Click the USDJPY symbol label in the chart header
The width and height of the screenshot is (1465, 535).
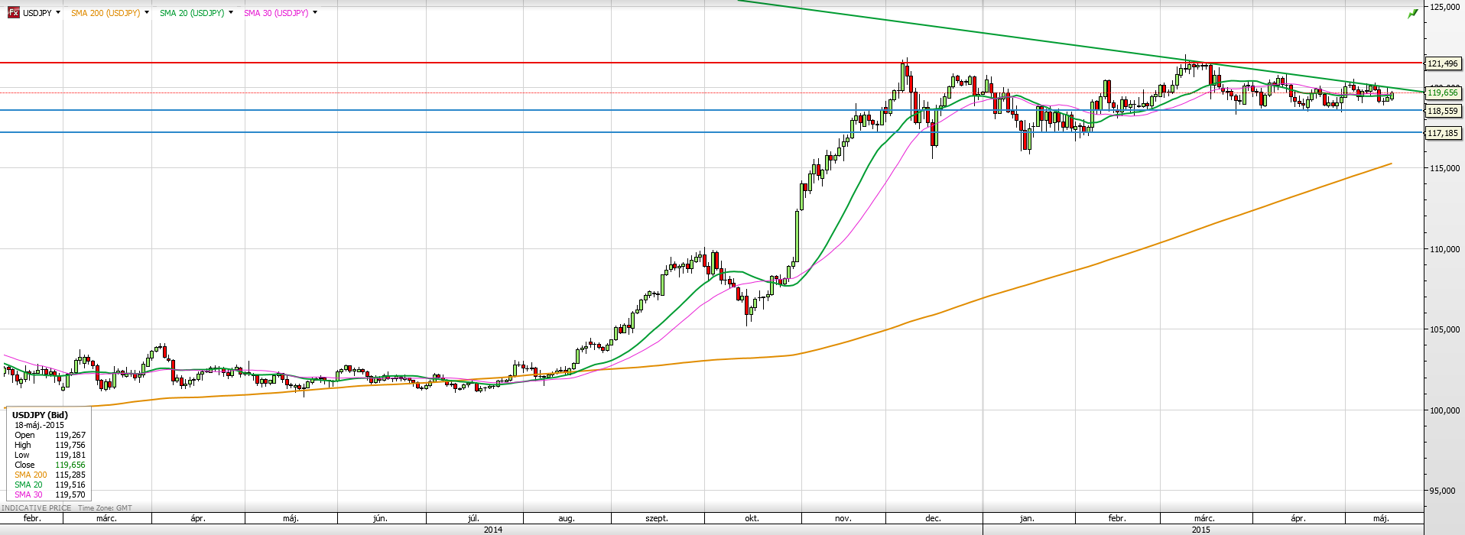click(x=37, y=13)
